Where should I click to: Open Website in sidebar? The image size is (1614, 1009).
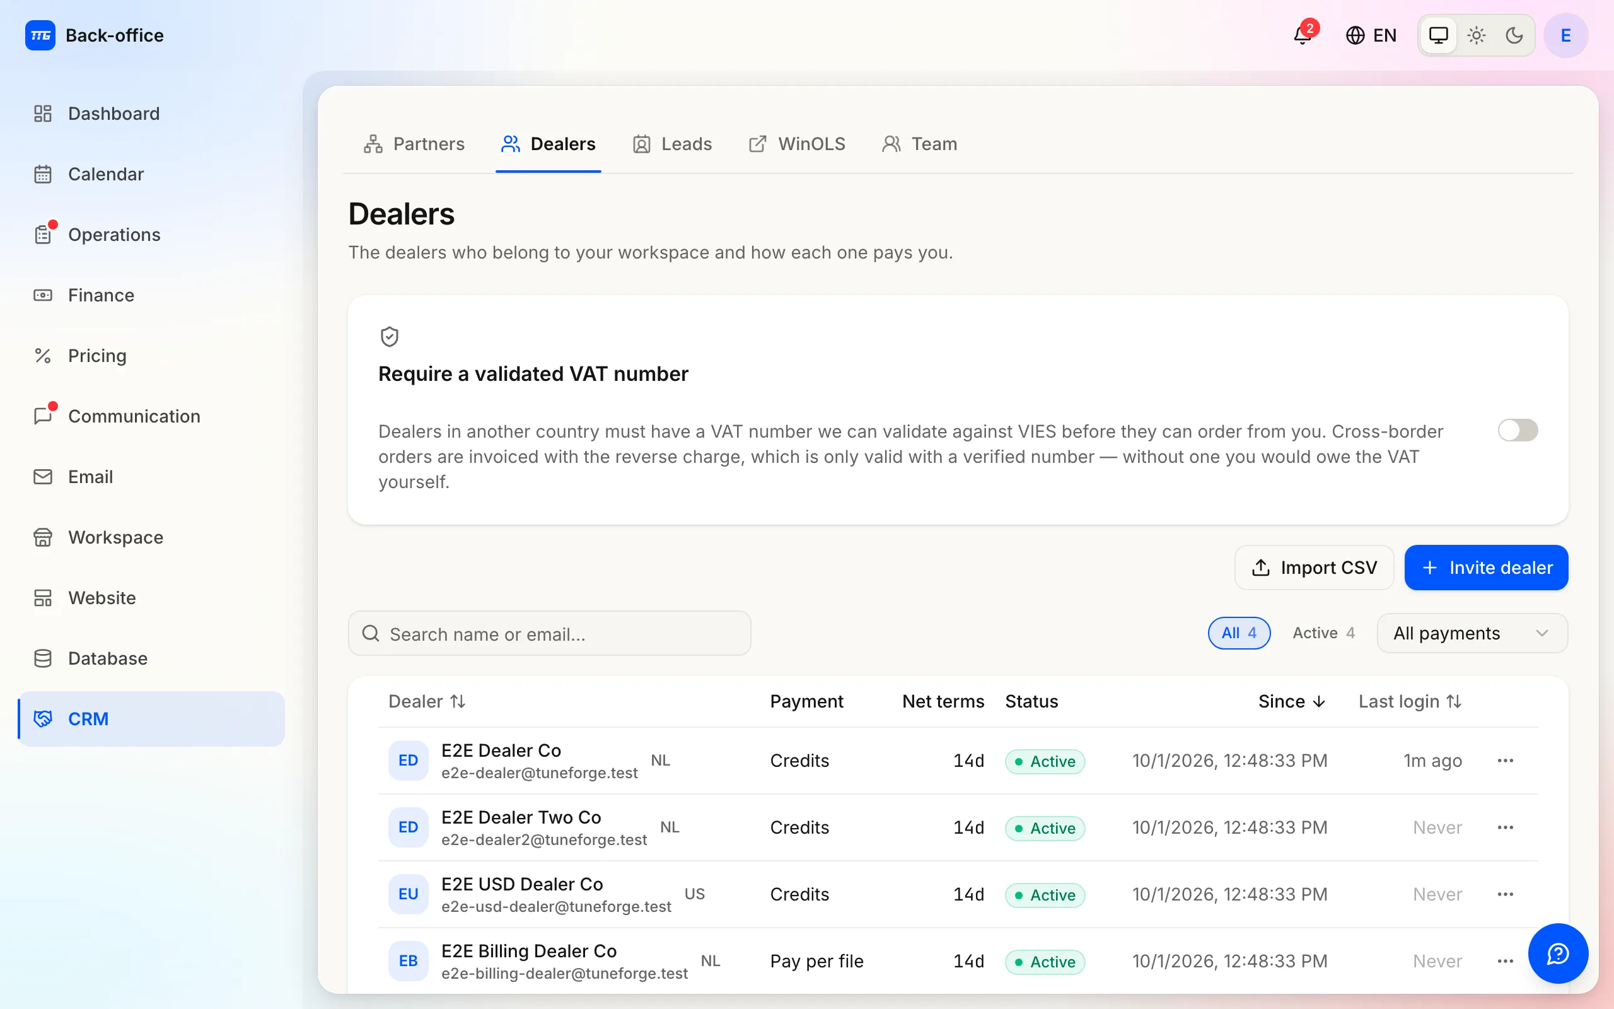151,598
